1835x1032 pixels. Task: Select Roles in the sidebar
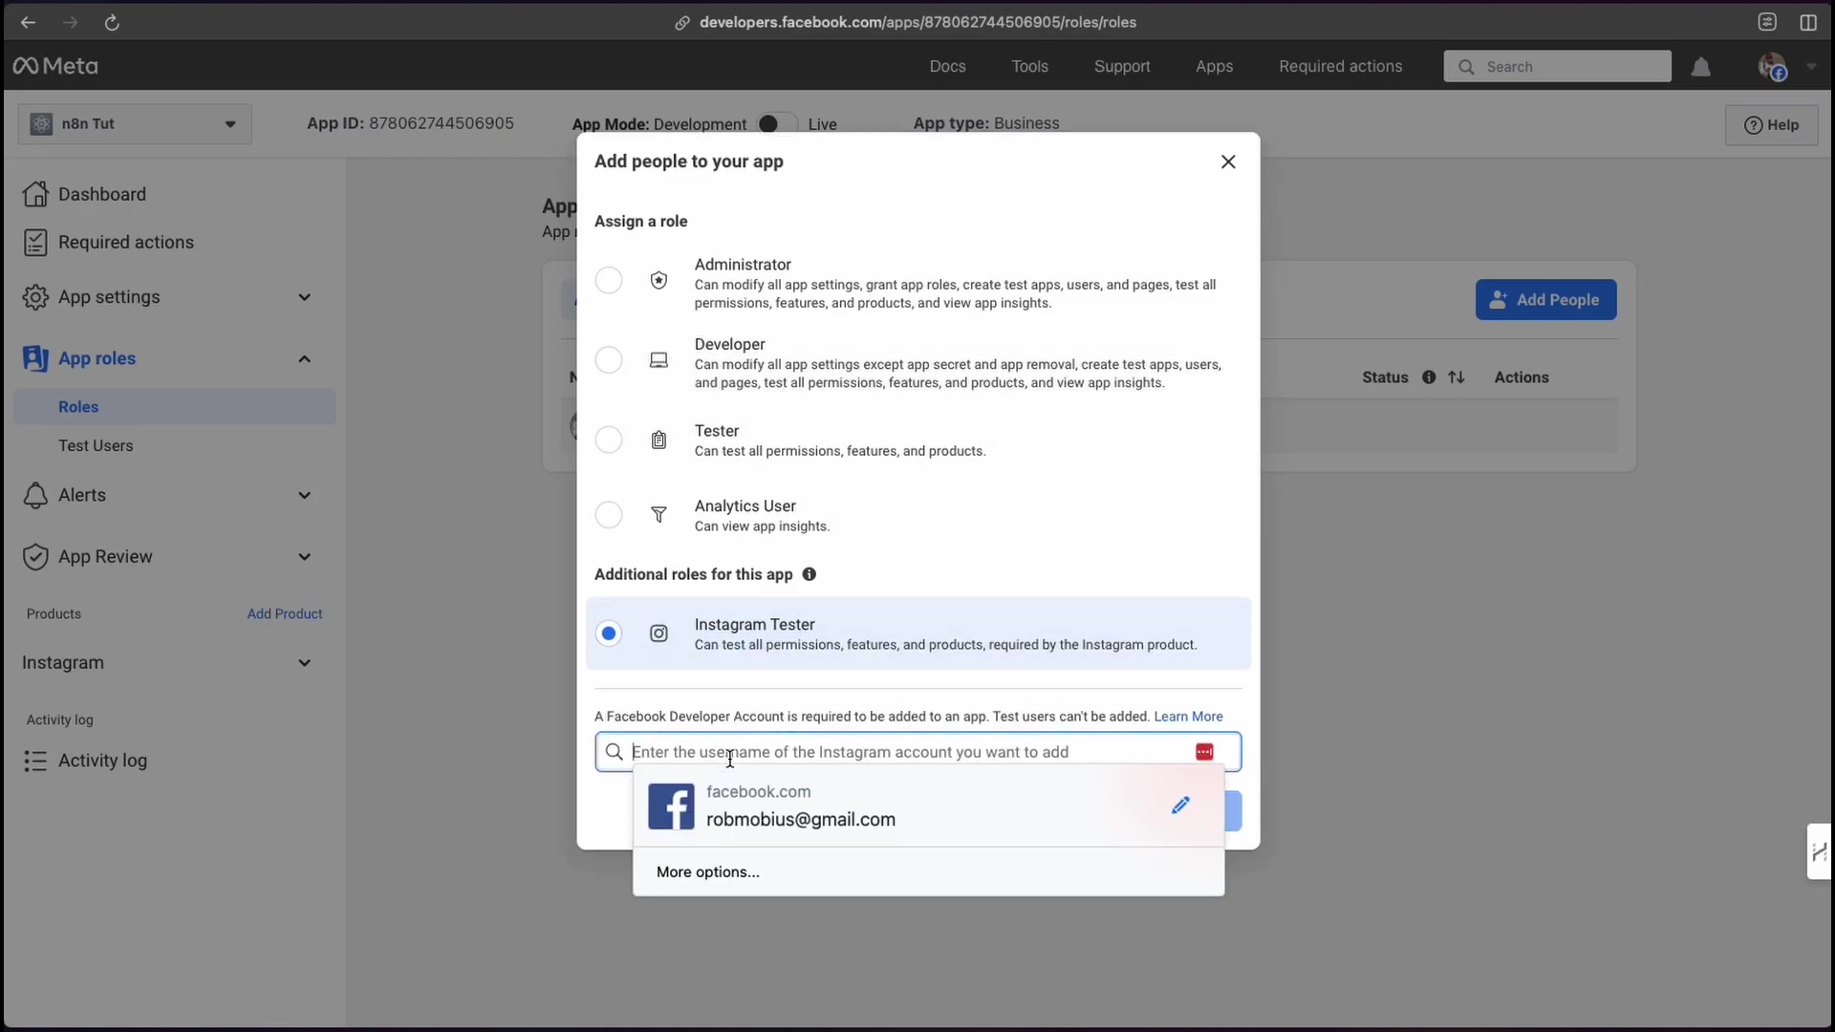175,407
